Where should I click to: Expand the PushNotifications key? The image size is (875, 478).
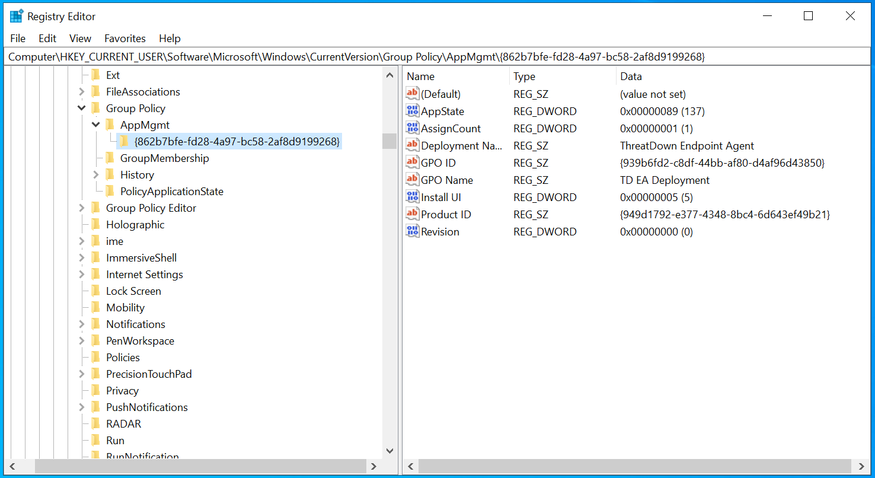tap(82, 407)
